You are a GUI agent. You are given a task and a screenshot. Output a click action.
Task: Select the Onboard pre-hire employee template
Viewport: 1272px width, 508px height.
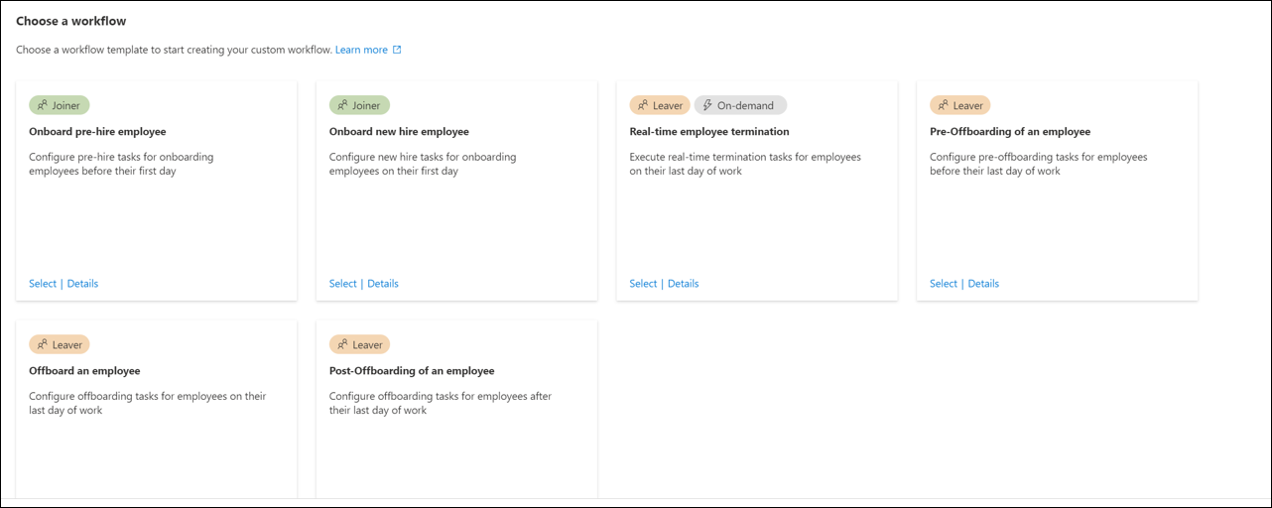[43, 284]
